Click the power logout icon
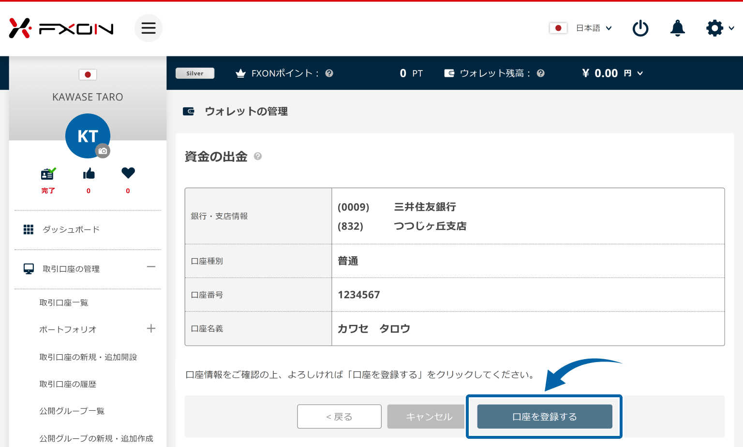 pos(640,28)
